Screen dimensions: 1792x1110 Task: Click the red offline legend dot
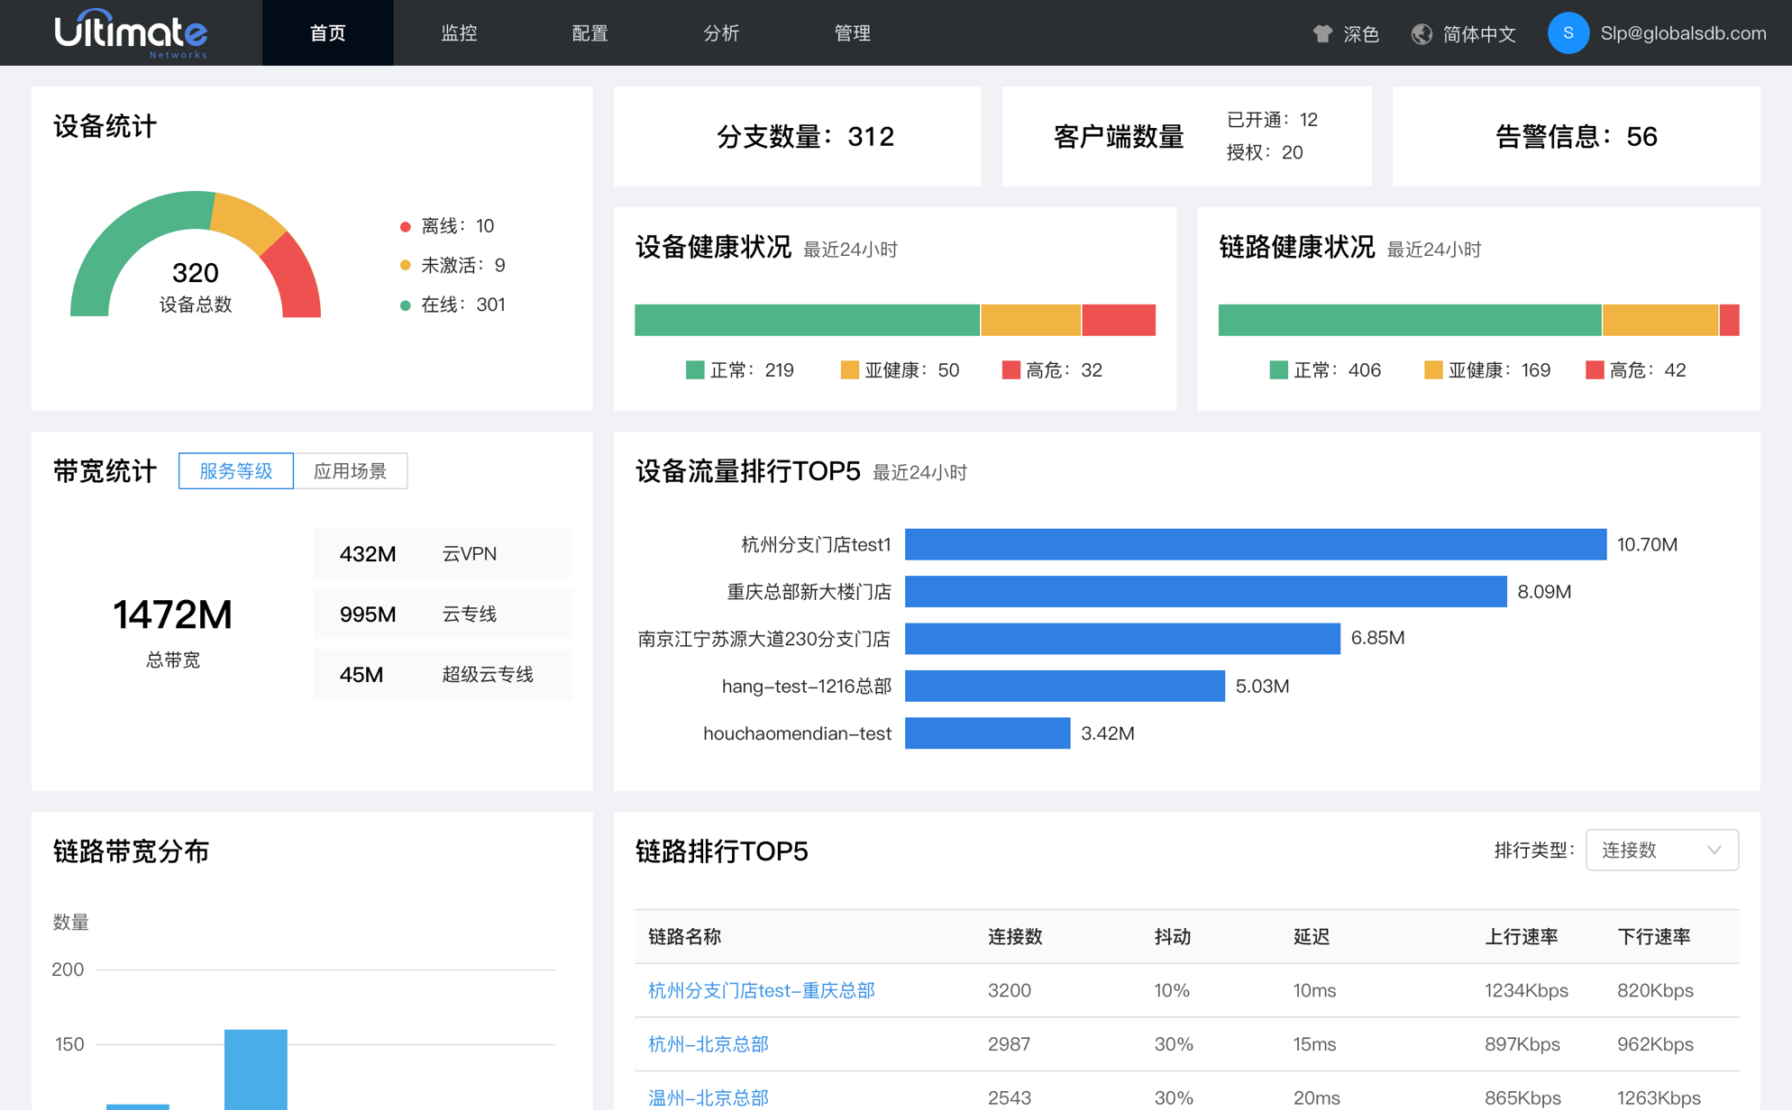coord(405,227)
